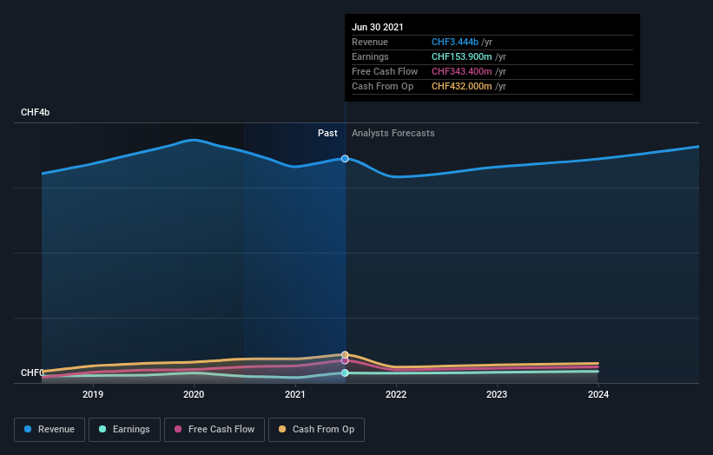Select the Earnings marker at Jun 2021

[x=345, y=373]
